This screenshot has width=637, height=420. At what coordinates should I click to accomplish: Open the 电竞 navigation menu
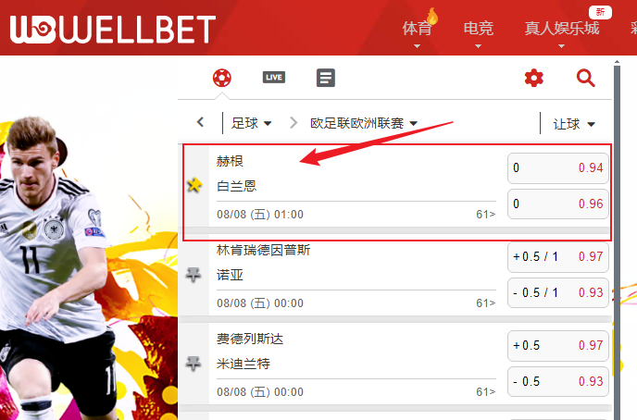coord(479,30)
